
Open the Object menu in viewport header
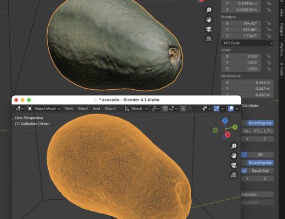click(110, 109)
